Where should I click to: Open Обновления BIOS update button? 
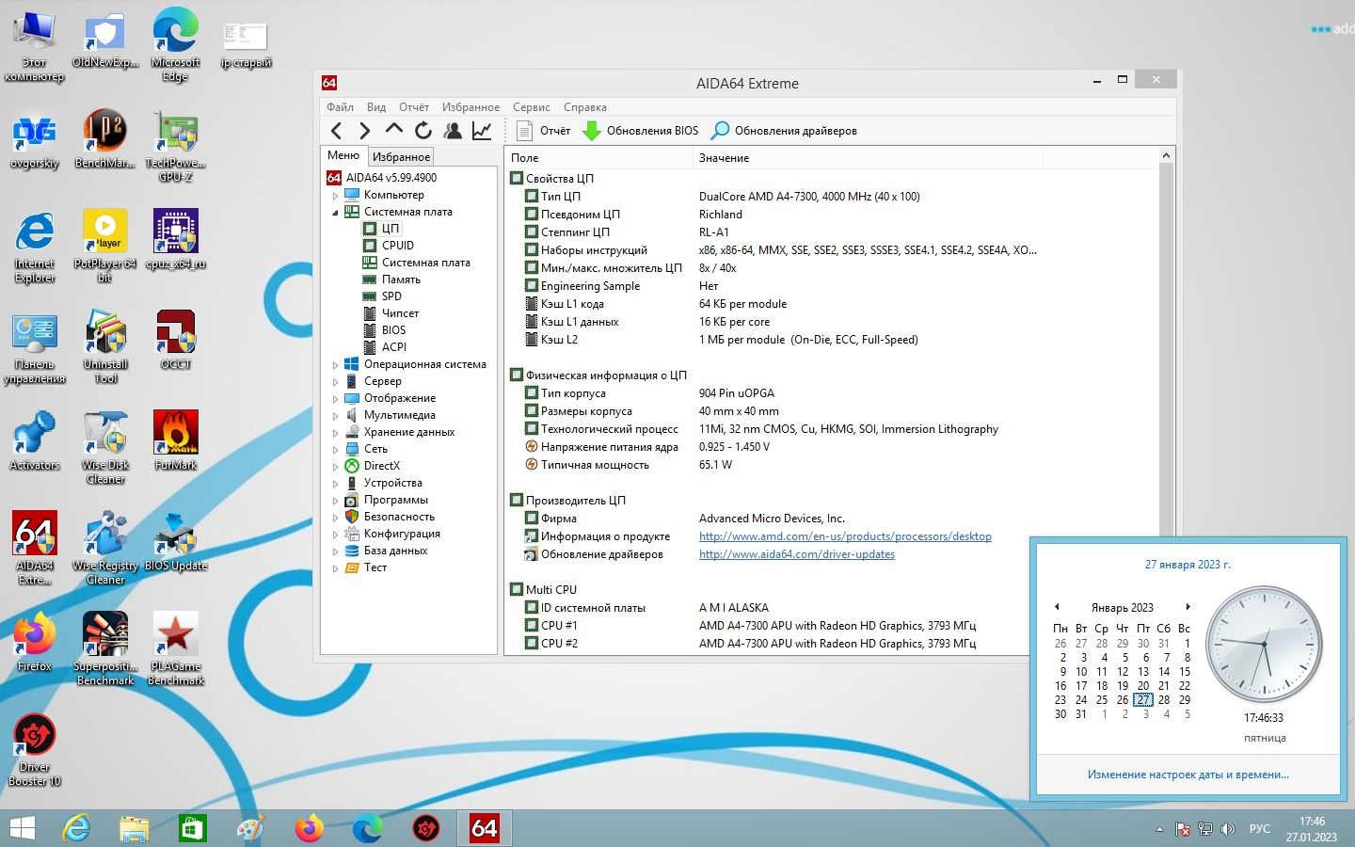(641, 131)
